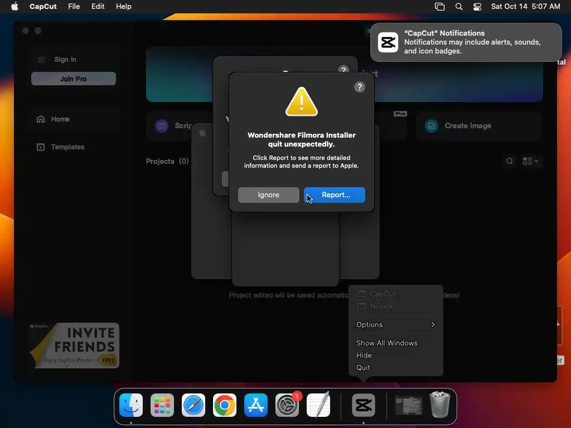Select Notice window in dock menu
Viewport: 571px width, 428px height.
396,306
